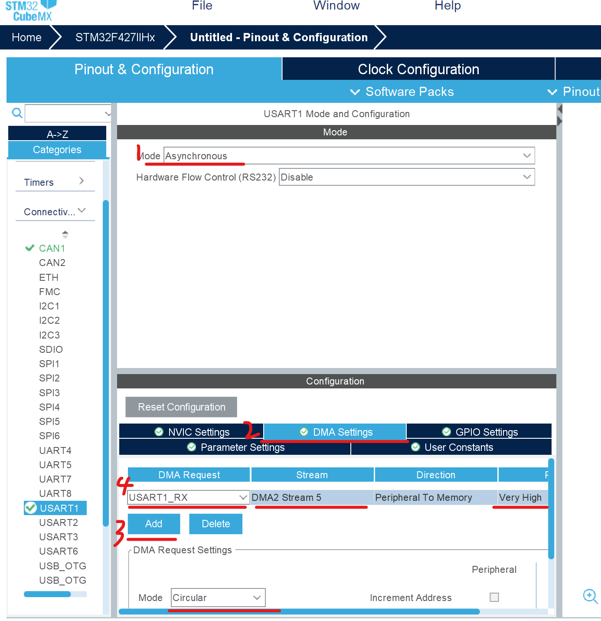Image resolution: width=601 pixels, height=621 pixels.
Task: Open the GPIO Settings tab
Action: 479,432
